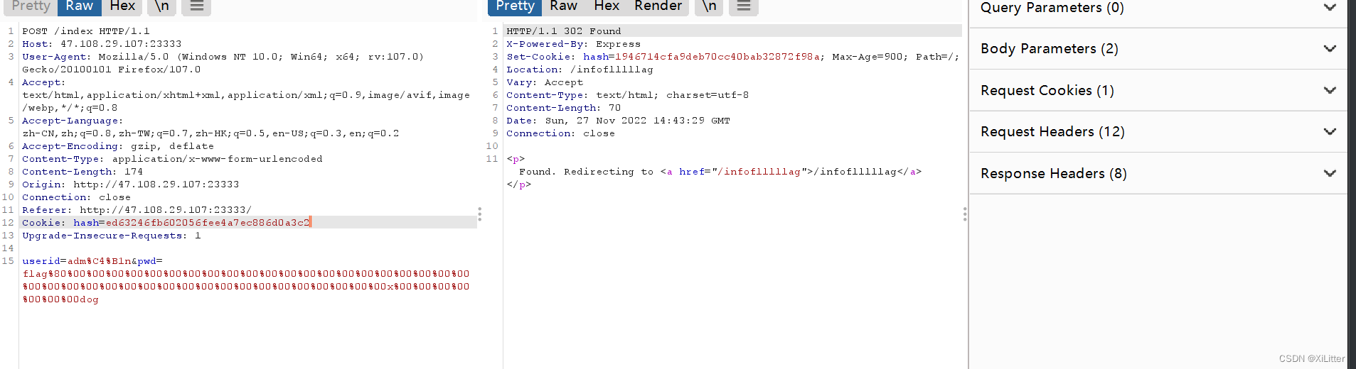The width and height of the screenshot is (1356, 369).
Task: Click the request Connection: close line
Action: pyautogui.click(x=76, y=197)
